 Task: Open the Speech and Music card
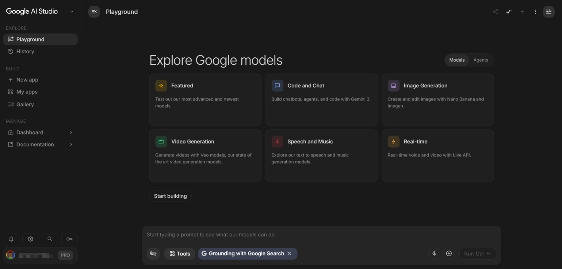point(322,156)
